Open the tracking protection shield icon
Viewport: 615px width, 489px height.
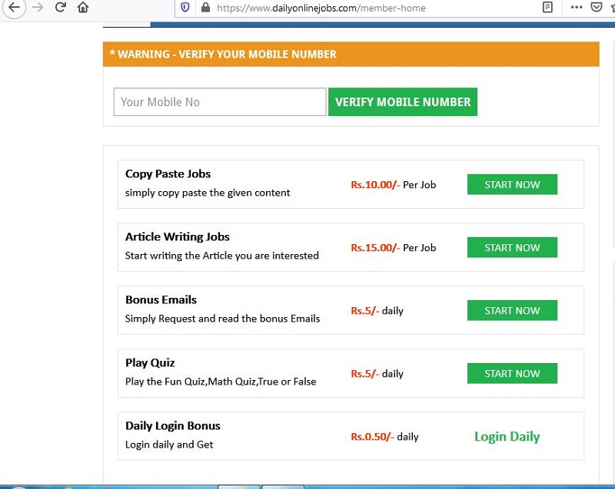tap(184, 8)
